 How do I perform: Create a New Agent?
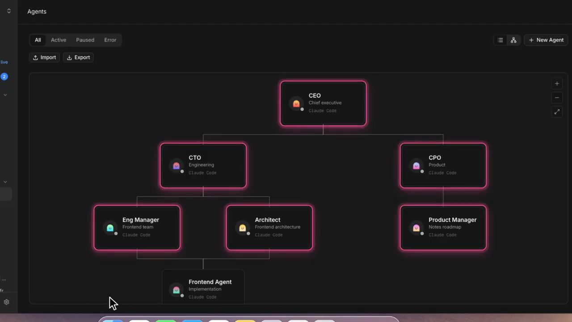pos(546,40)
